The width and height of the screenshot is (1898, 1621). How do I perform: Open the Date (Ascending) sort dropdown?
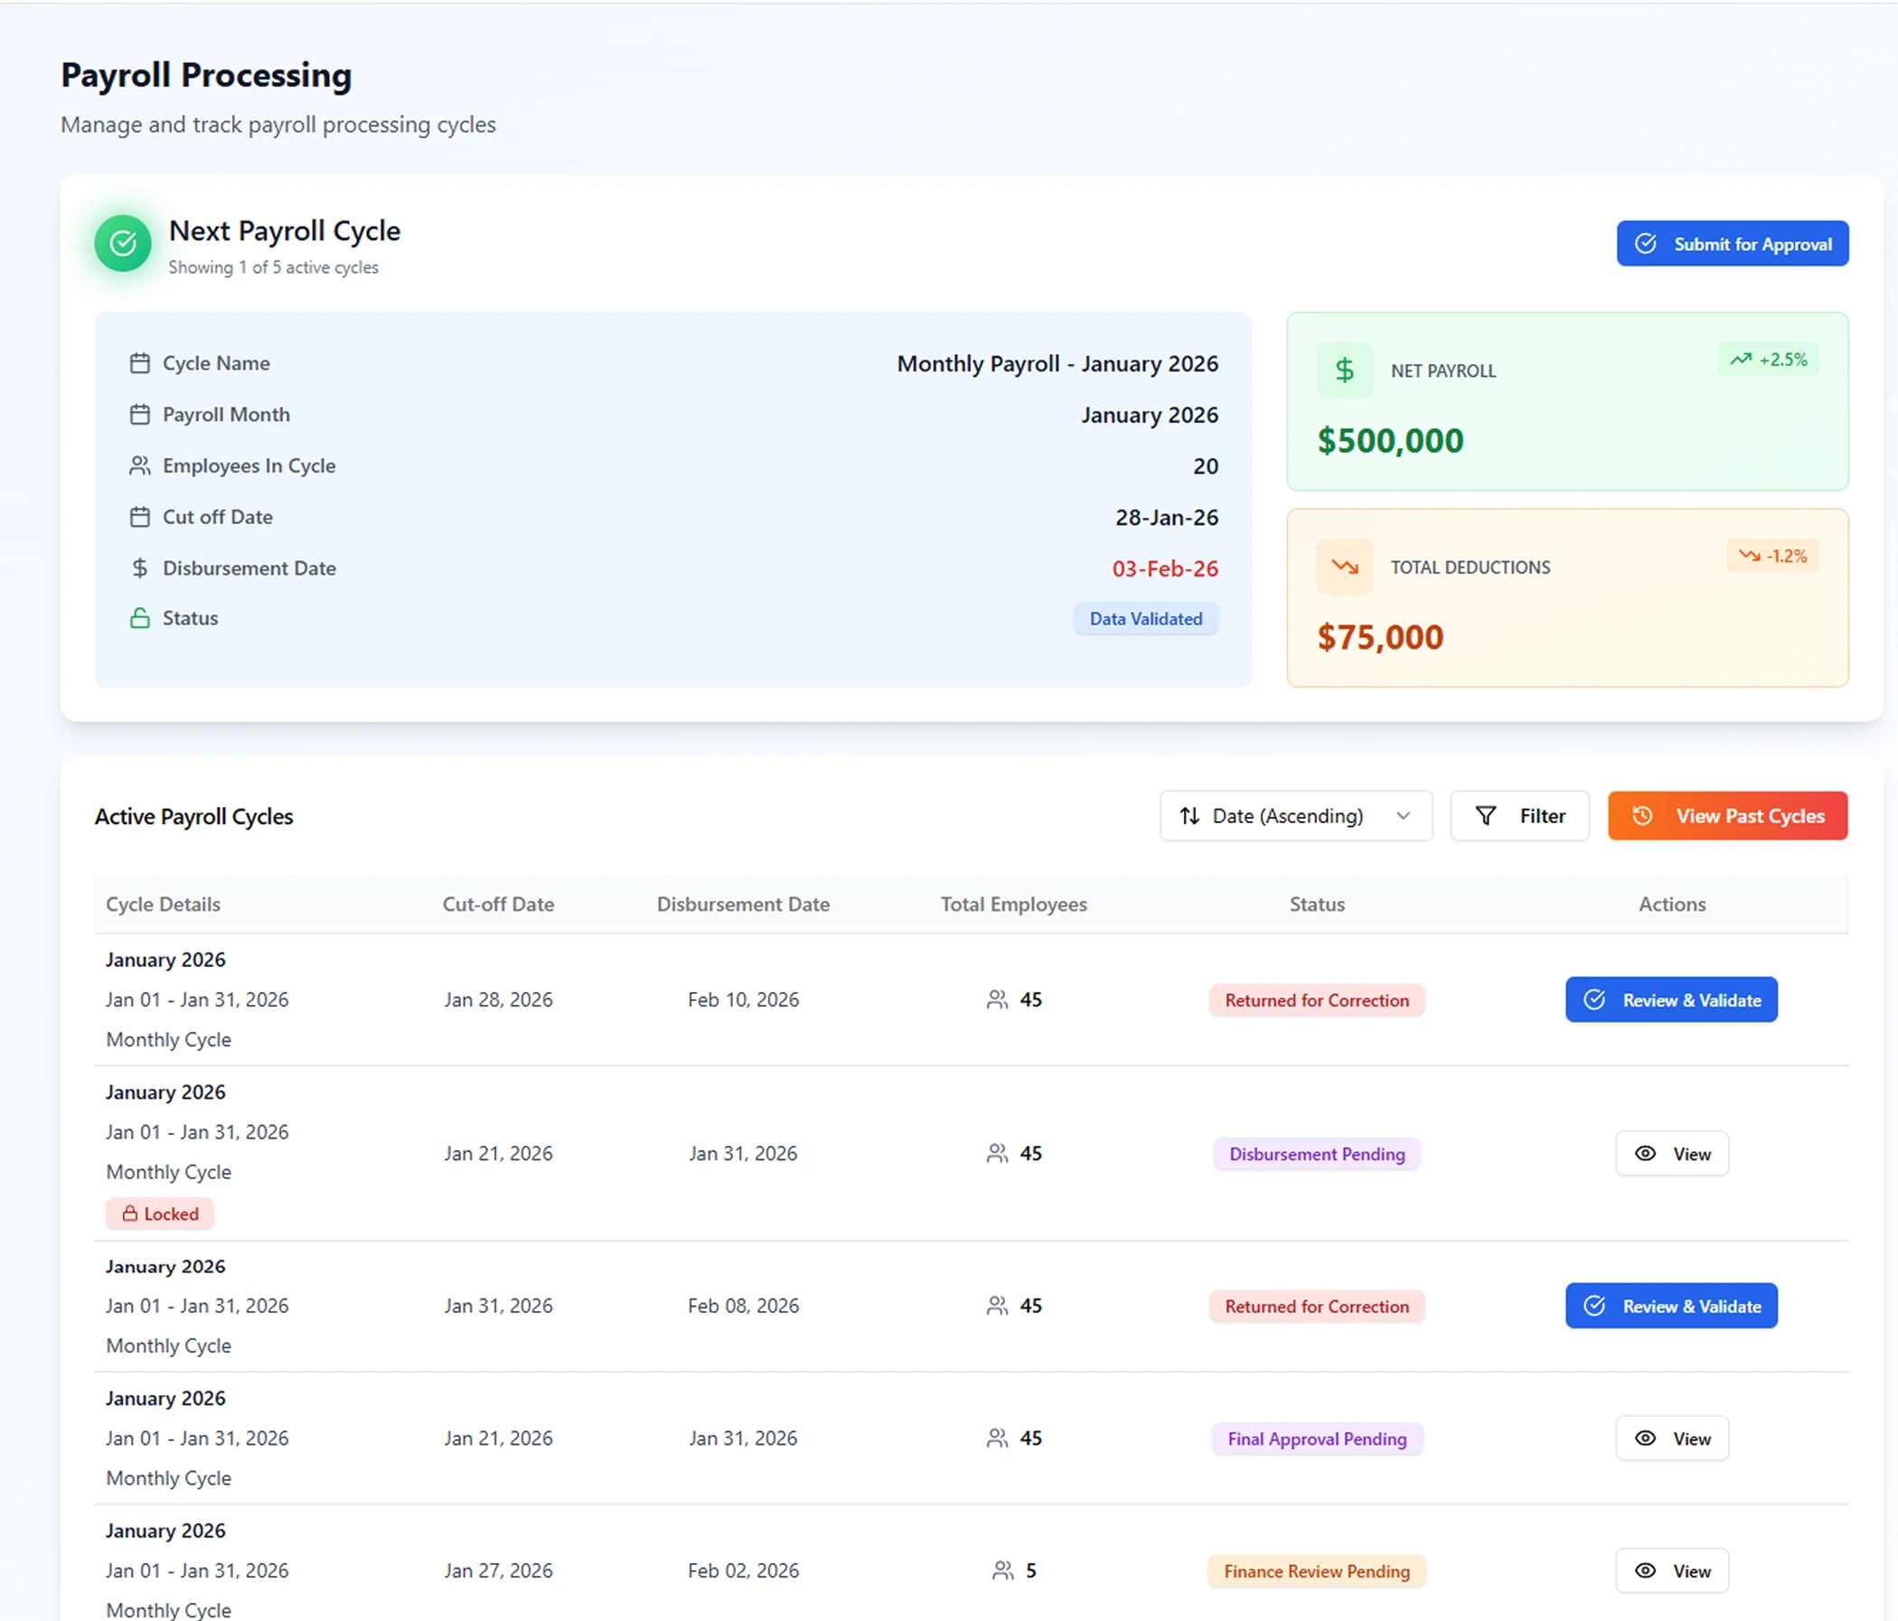[x=1296, y=816]
